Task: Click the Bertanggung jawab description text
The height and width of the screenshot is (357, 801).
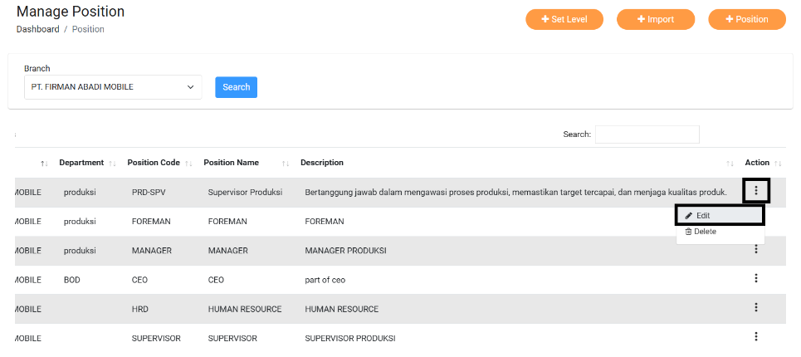Action: click(516, 193)
